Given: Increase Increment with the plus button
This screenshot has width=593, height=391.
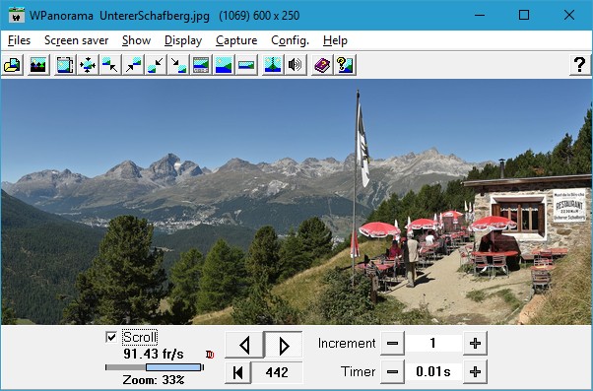Looking at the screenshot, I should tap(475, 344).
